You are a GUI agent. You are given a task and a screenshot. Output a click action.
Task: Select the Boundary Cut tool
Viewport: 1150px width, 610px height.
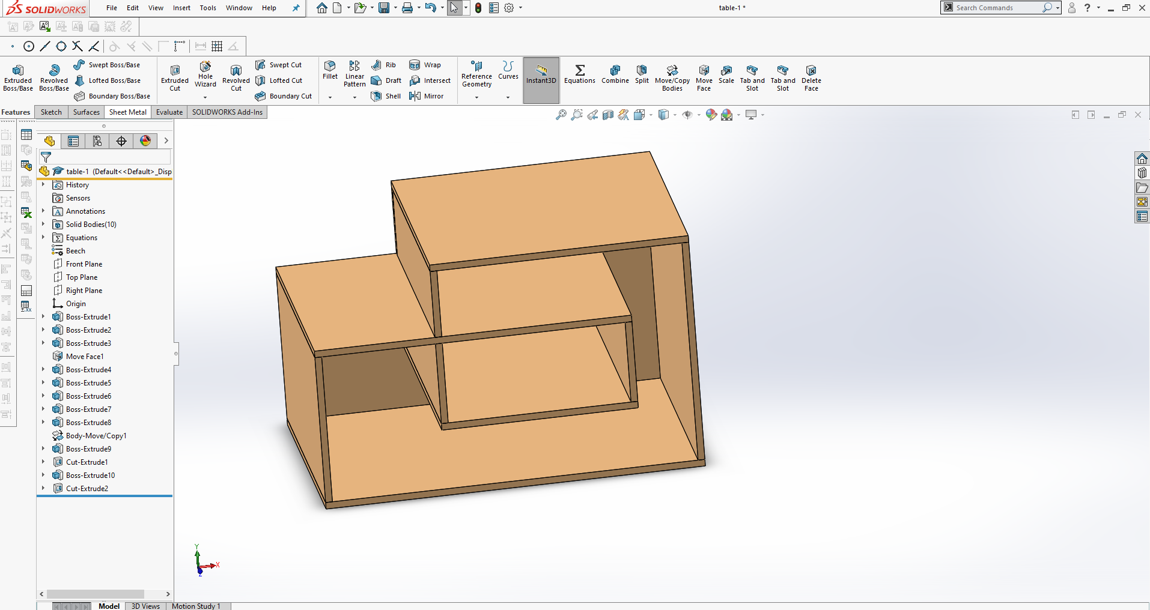coord(284,96)
